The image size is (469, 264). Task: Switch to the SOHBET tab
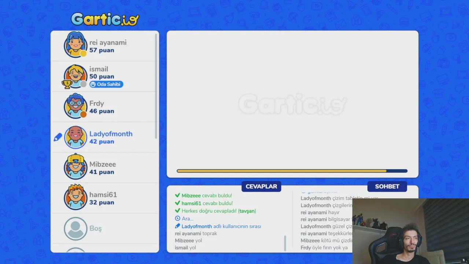point(387,186)
